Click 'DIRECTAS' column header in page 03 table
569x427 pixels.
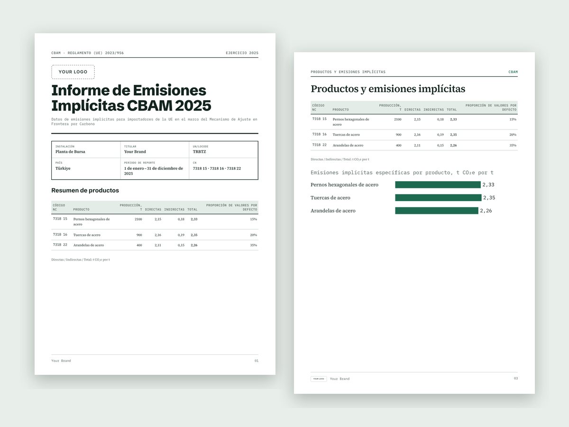tap(413, 110)
